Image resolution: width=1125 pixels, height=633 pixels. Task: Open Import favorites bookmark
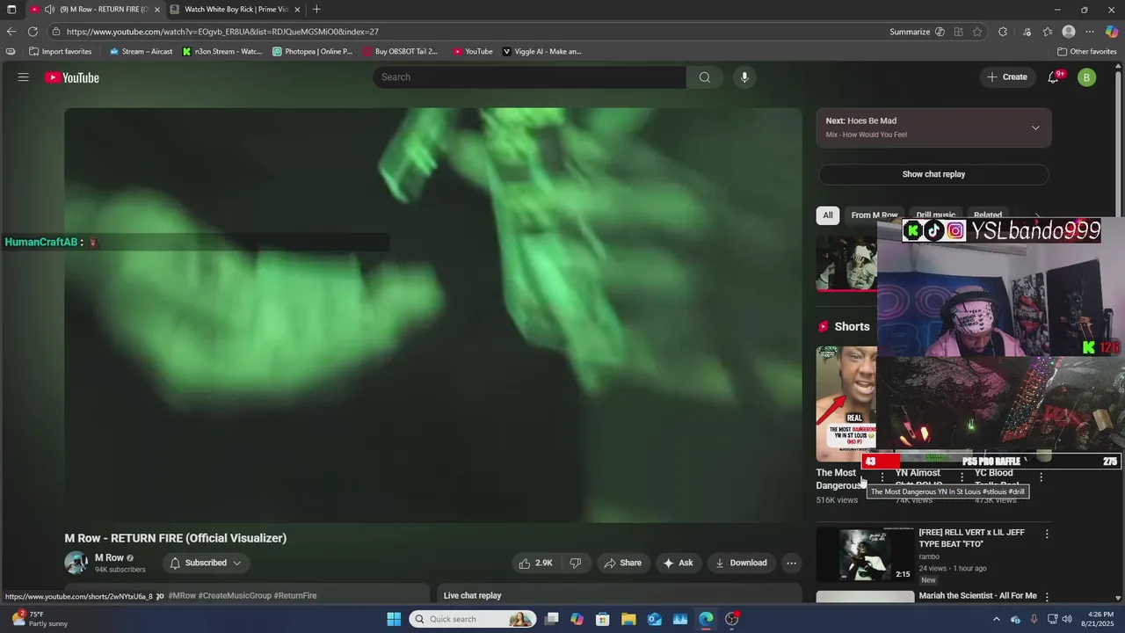click(x=61, y=51)
